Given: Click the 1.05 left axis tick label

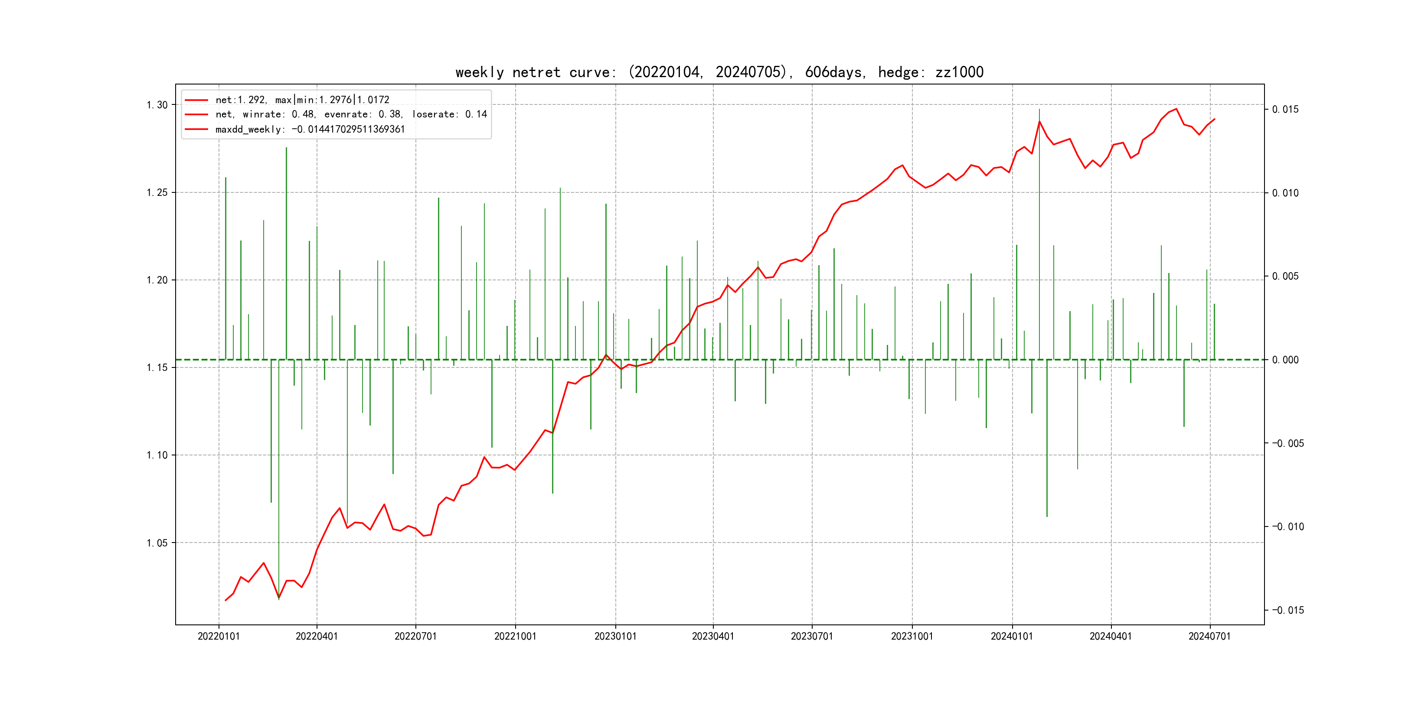Looking at the screenshot, I should click(x=157, y=543).
